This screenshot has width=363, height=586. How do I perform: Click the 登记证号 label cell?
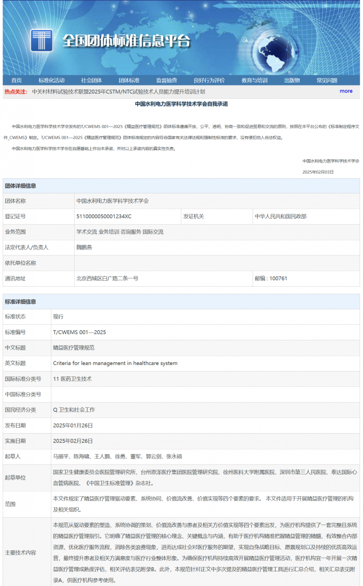pos(39,216)
